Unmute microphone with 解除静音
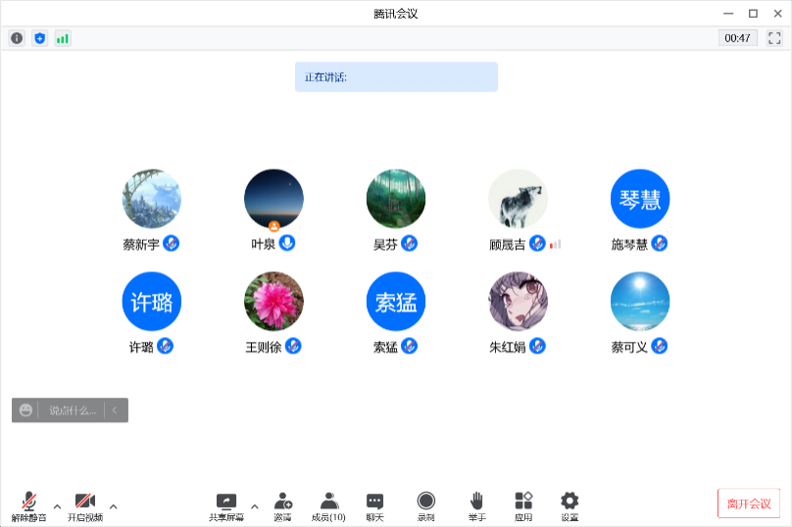The height and width of the screenshot is (527, 792). [x=29, y=505]
